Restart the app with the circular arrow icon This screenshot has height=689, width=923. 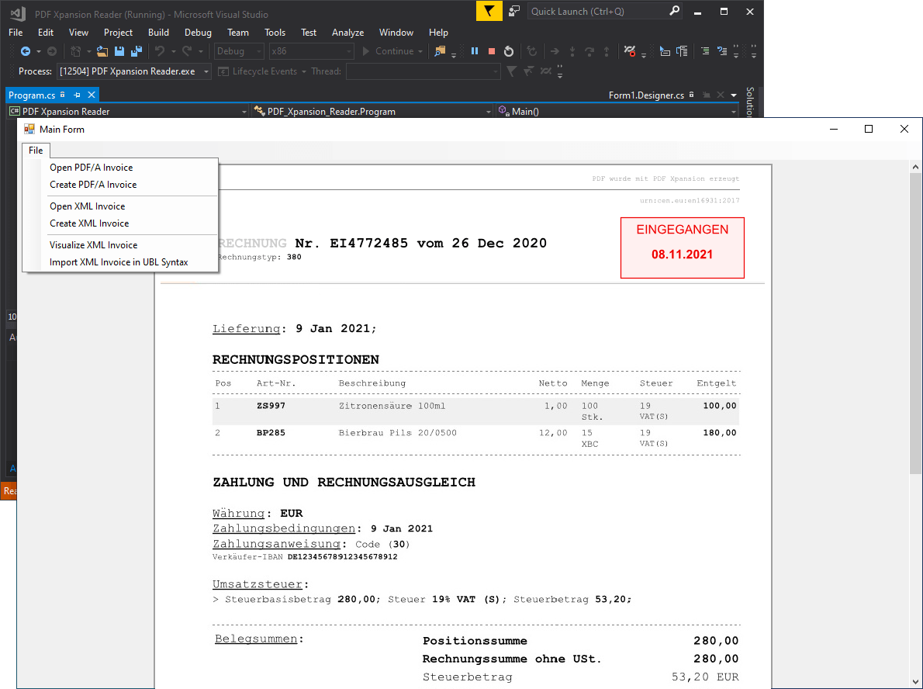tap(509, 51)
